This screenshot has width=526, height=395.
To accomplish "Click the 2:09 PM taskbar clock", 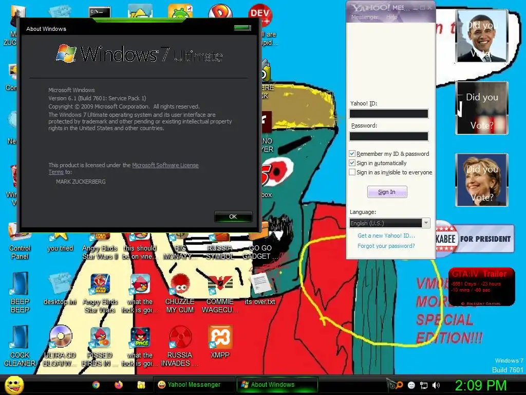I will (480, 385).
